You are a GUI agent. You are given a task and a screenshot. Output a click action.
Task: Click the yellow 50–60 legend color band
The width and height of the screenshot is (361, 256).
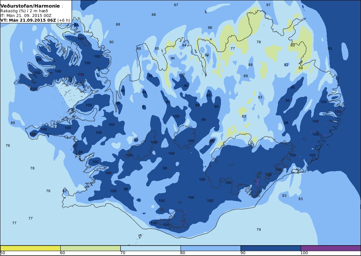click(30, 248)
